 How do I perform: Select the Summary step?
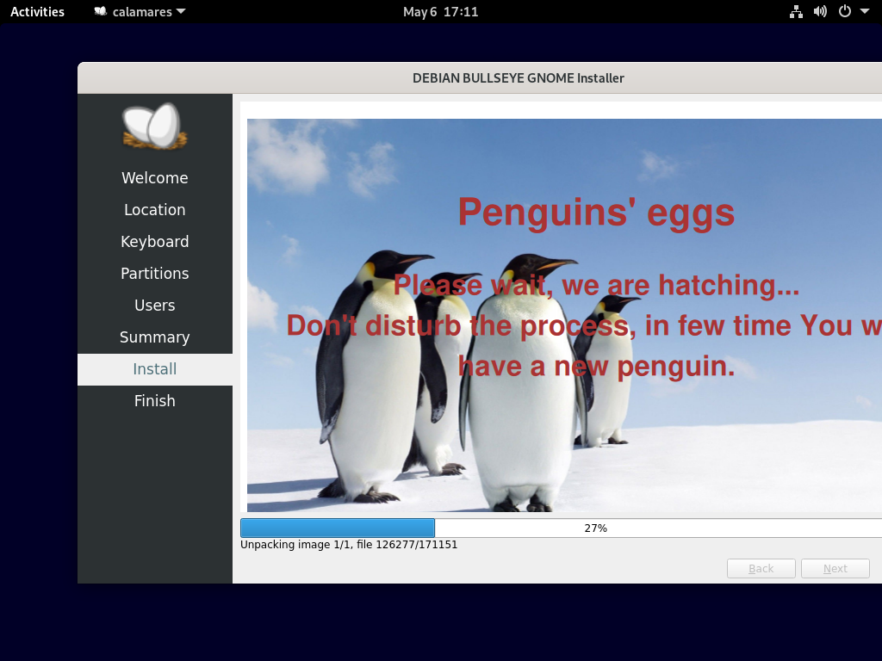click(x=154, y=337)
